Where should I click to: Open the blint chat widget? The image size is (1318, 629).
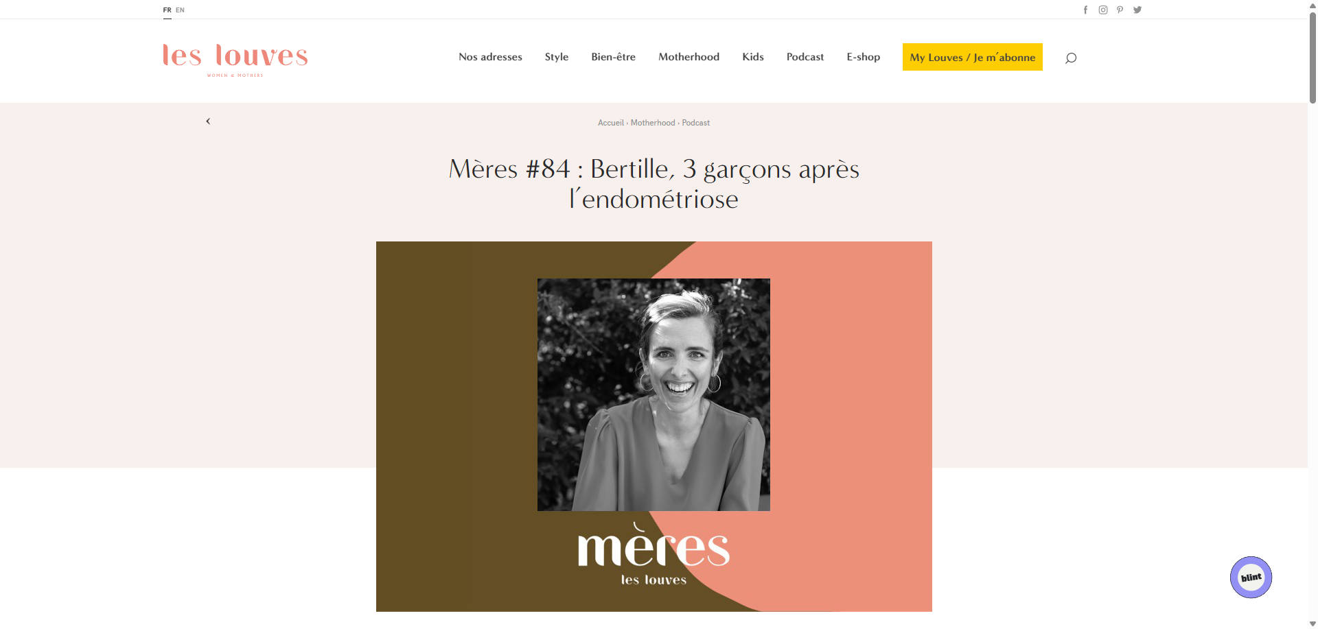pos(1251,577)
